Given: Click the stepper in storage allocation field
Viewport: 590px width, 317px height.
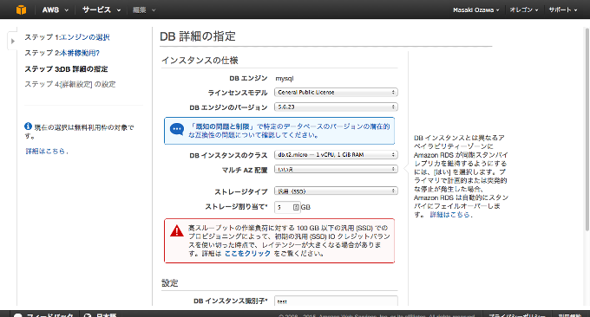Looking at the screenshot, I should coord(296,207).
